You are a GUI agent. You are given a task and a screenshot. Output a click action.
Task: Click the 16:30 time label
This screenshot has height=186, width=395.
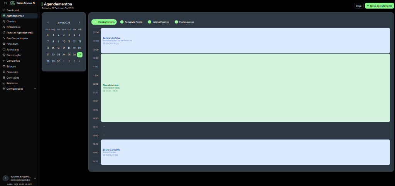(96, 161)
